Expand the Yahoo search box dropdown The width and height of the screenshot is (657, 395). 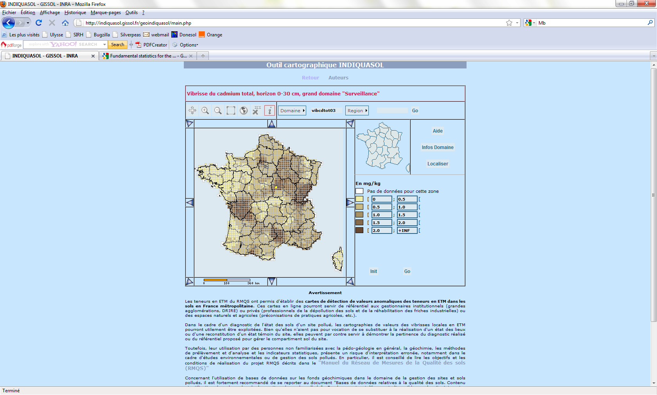click(x=104, y=45)
